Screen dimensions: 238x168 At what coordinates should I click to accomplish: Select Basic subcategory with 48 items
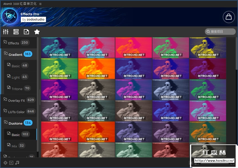[x=20, y=66]
